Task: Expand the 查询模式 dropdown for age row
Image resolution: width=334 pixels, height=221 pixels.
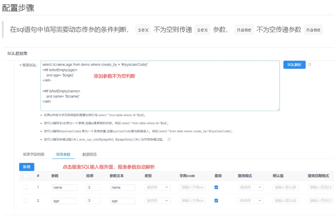Action: 251,200
